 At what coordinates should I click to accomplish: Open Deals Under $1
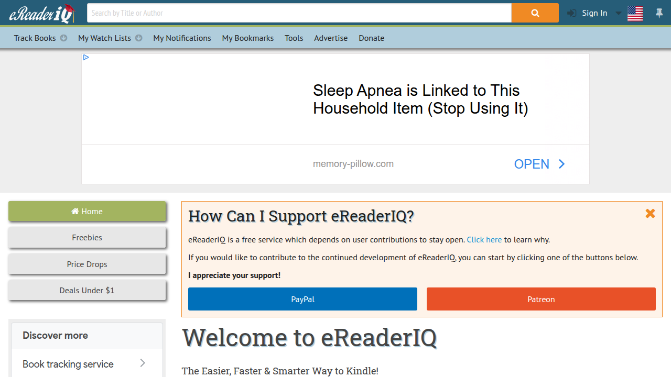coord(87,290)
